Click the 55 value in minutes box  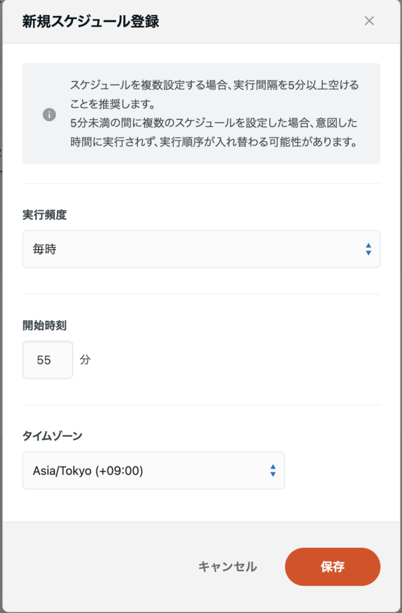coord(44,360)
